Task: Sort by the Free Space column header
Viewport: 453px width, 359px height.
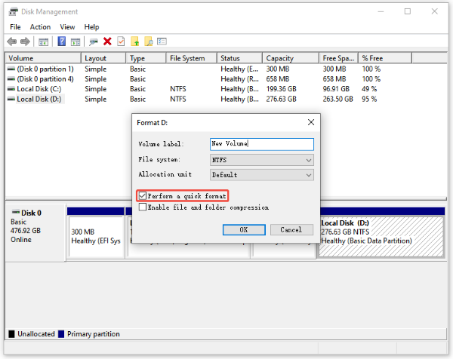Action: coord(338,58)
